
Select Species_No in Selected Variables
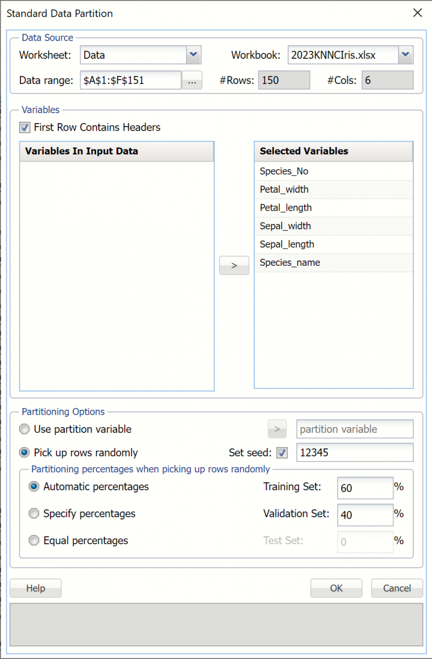284,171
